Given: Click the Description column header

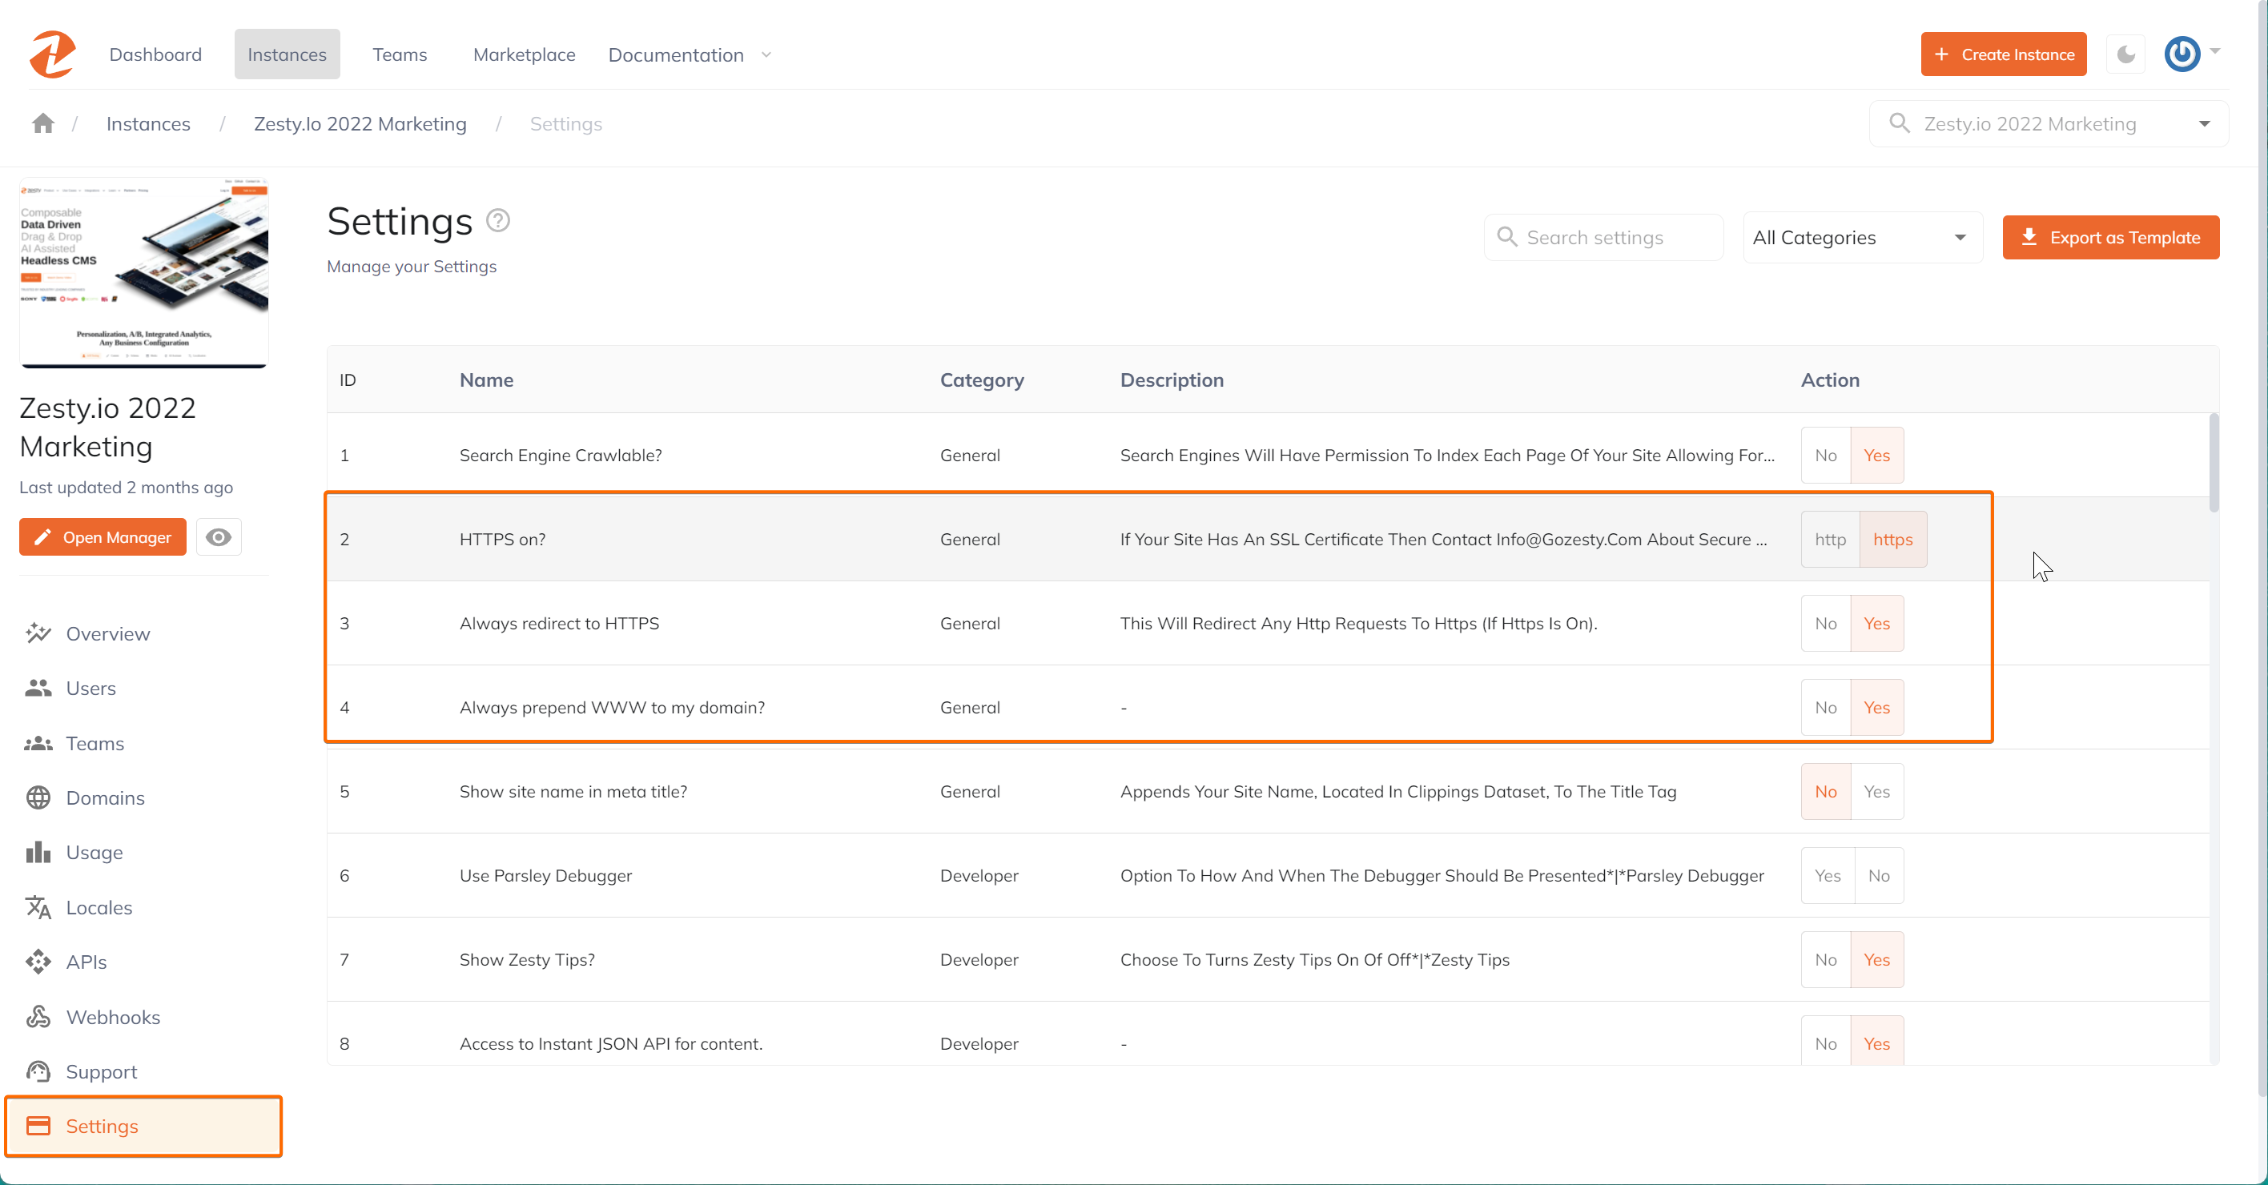Looking at the screenshot, I should click(1171, 380).
